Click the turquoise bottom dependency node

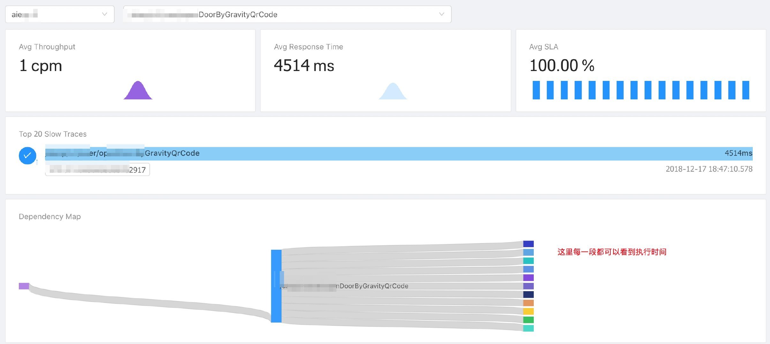528,328
